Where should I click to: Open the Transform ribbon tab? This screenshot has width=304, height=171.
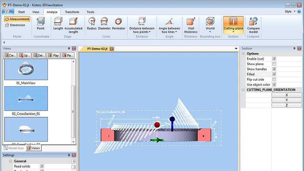72,12
